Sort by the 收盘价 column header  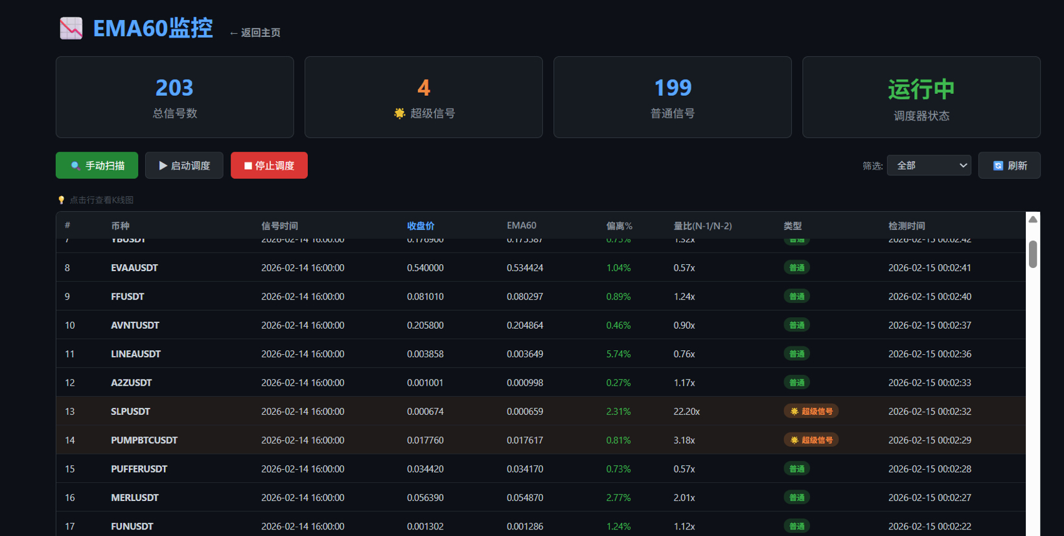tap(421, 226)
